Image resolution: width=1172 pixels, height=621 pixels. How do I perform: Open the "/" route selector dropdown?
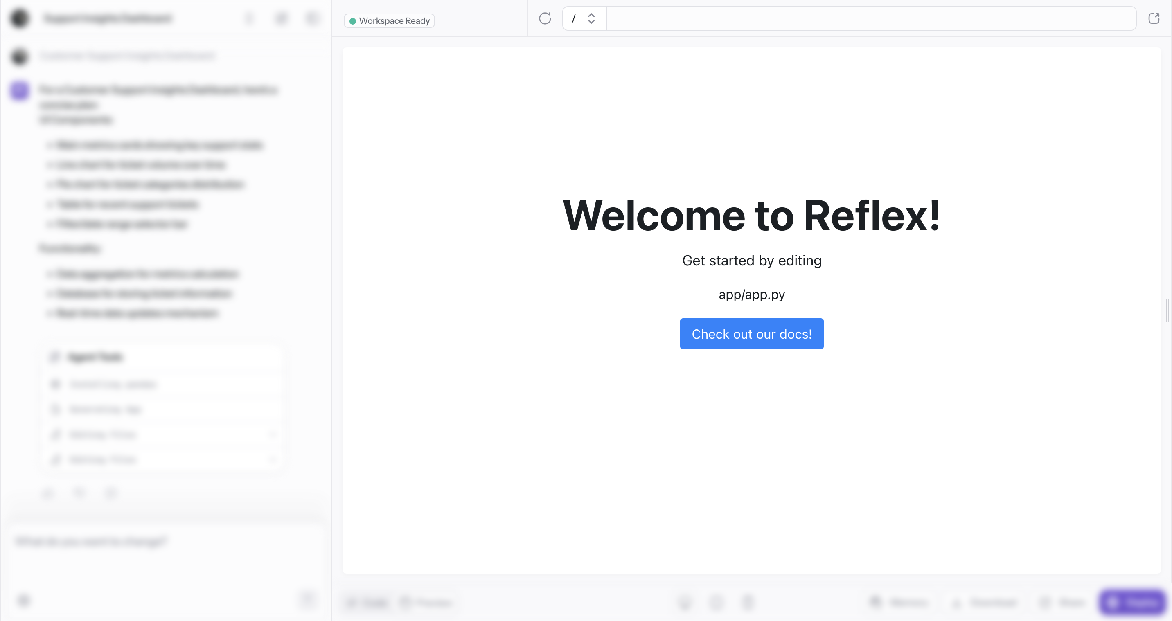(585, 19)
